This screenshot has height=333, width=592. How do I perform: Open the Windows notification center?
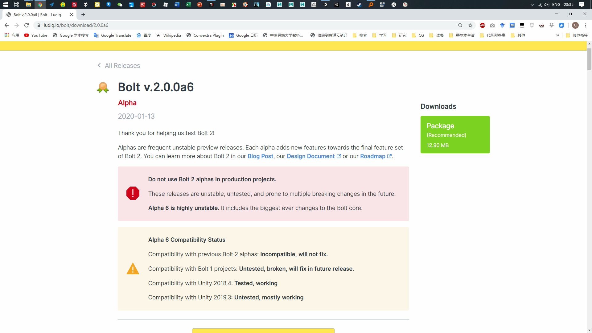pyautogui.click(x=582, y=5)
